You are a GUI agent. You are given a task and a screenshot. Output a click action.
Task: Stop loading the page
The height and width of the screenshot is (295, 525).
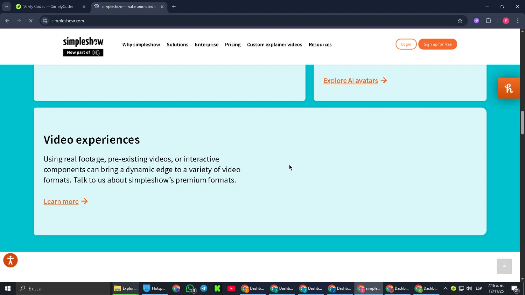coord(31,21)
